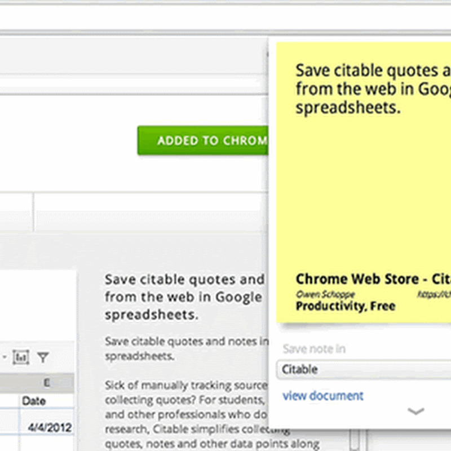Click the bold Save citable quotes heading

pos(184,297)
